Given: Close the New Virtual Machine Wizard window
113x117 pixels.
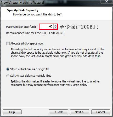Looking at the screenshot, I should 106,2.
